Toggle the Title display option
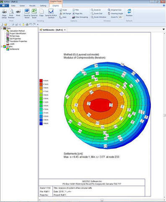166x202 pixels. point(75,10)
